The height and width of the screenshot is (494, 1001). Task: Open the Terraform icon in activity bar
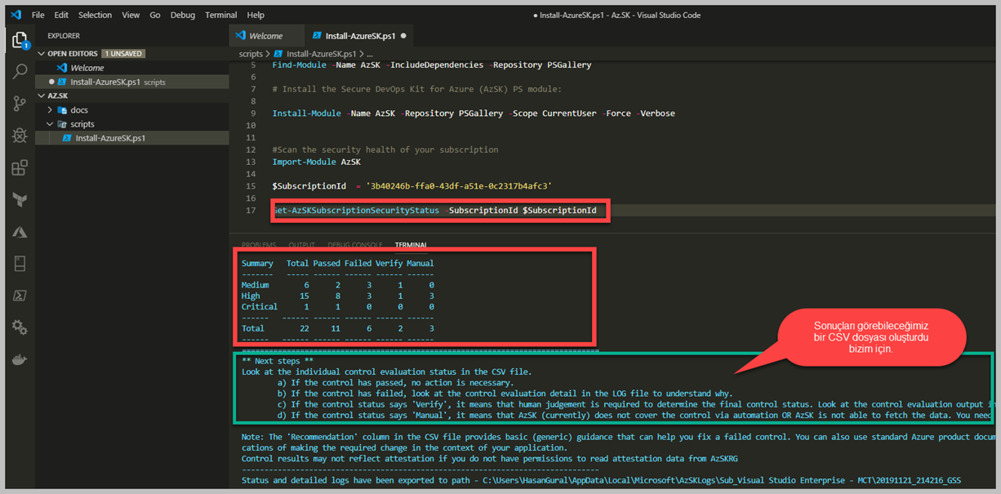[20, 199]
